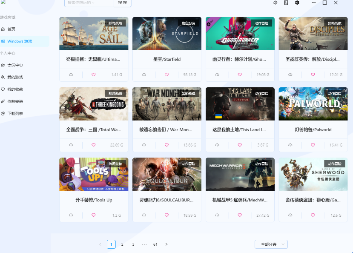Download Ultimate Admiral Age of Sail game
This screenshot has height=253, width=353.
click(71, 75)
